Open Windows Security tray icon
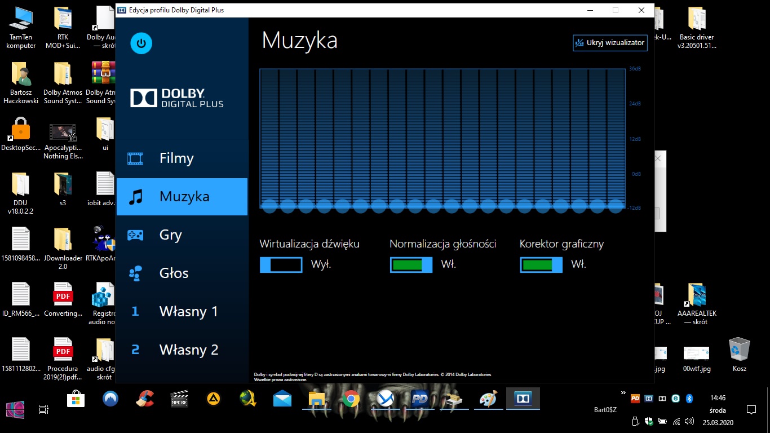The height and width of the screenshot is (433, 770). click(x=649, y=421)
